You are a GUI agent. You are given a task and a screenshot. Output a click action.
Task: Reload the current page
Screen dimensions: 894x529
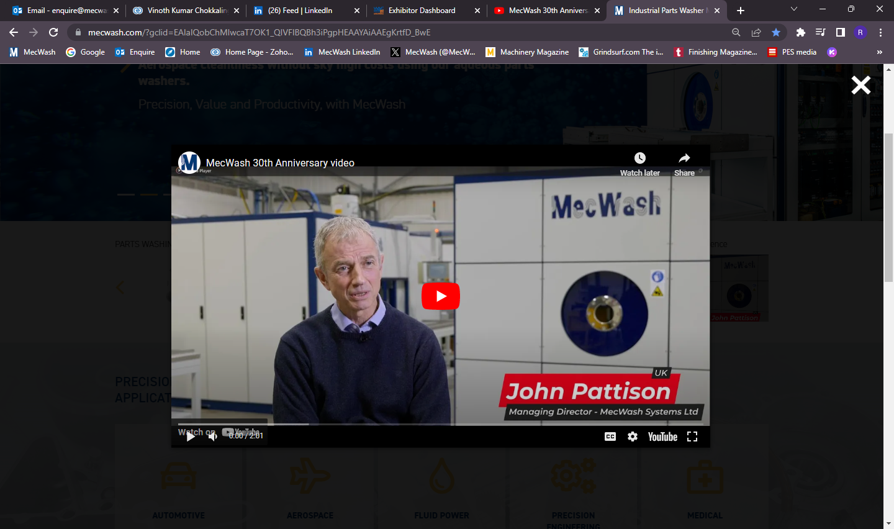(x=53, y=32)
